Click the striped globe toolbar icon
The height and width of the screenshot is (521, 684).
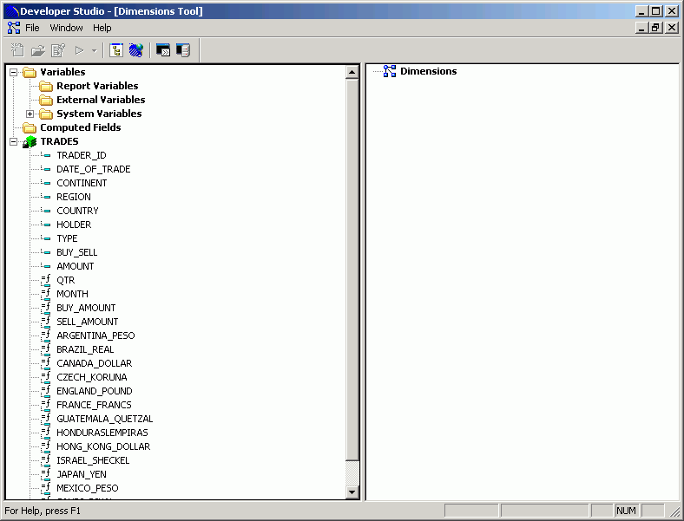point(135,50)
